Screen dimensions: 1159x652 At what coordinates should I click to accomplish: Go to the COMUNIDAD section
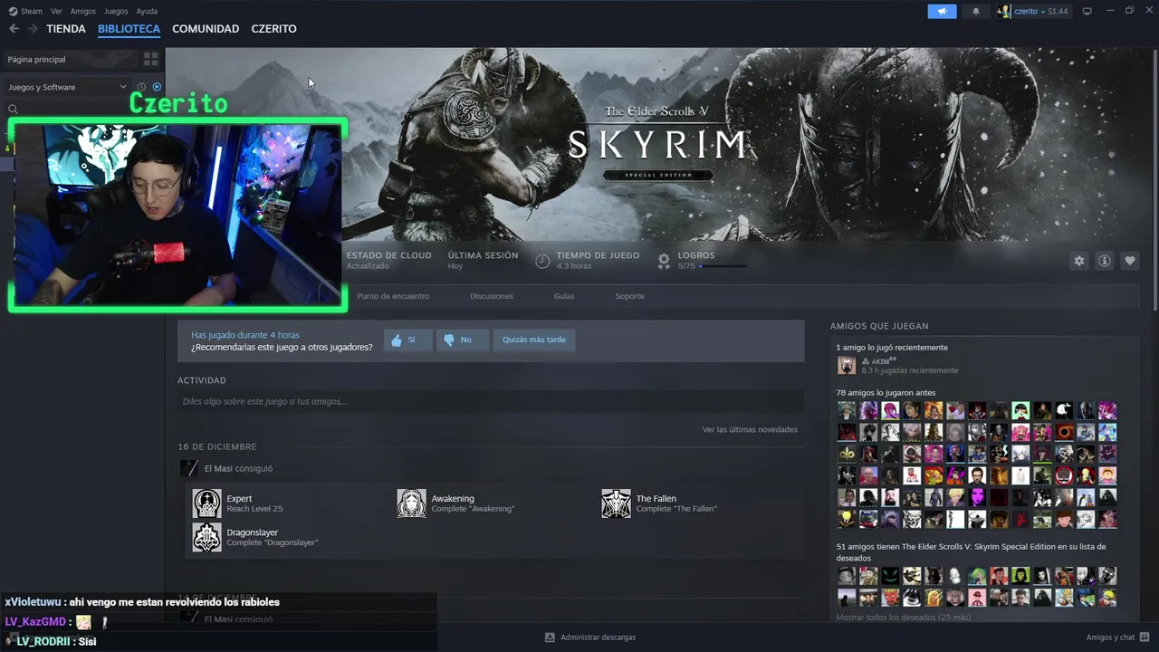206,29
